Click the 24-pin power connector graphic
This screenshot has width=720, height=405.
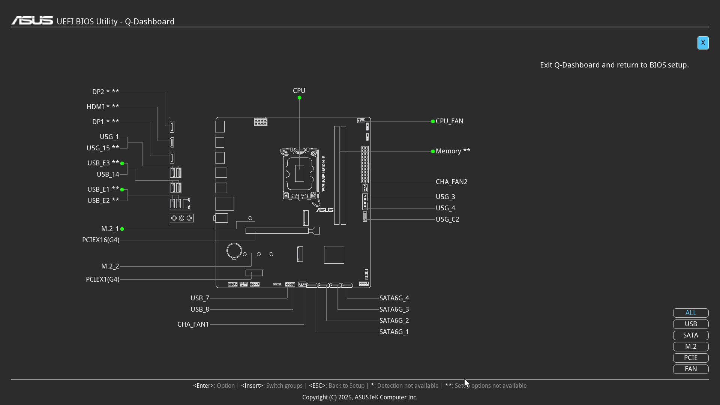(365, 164)
